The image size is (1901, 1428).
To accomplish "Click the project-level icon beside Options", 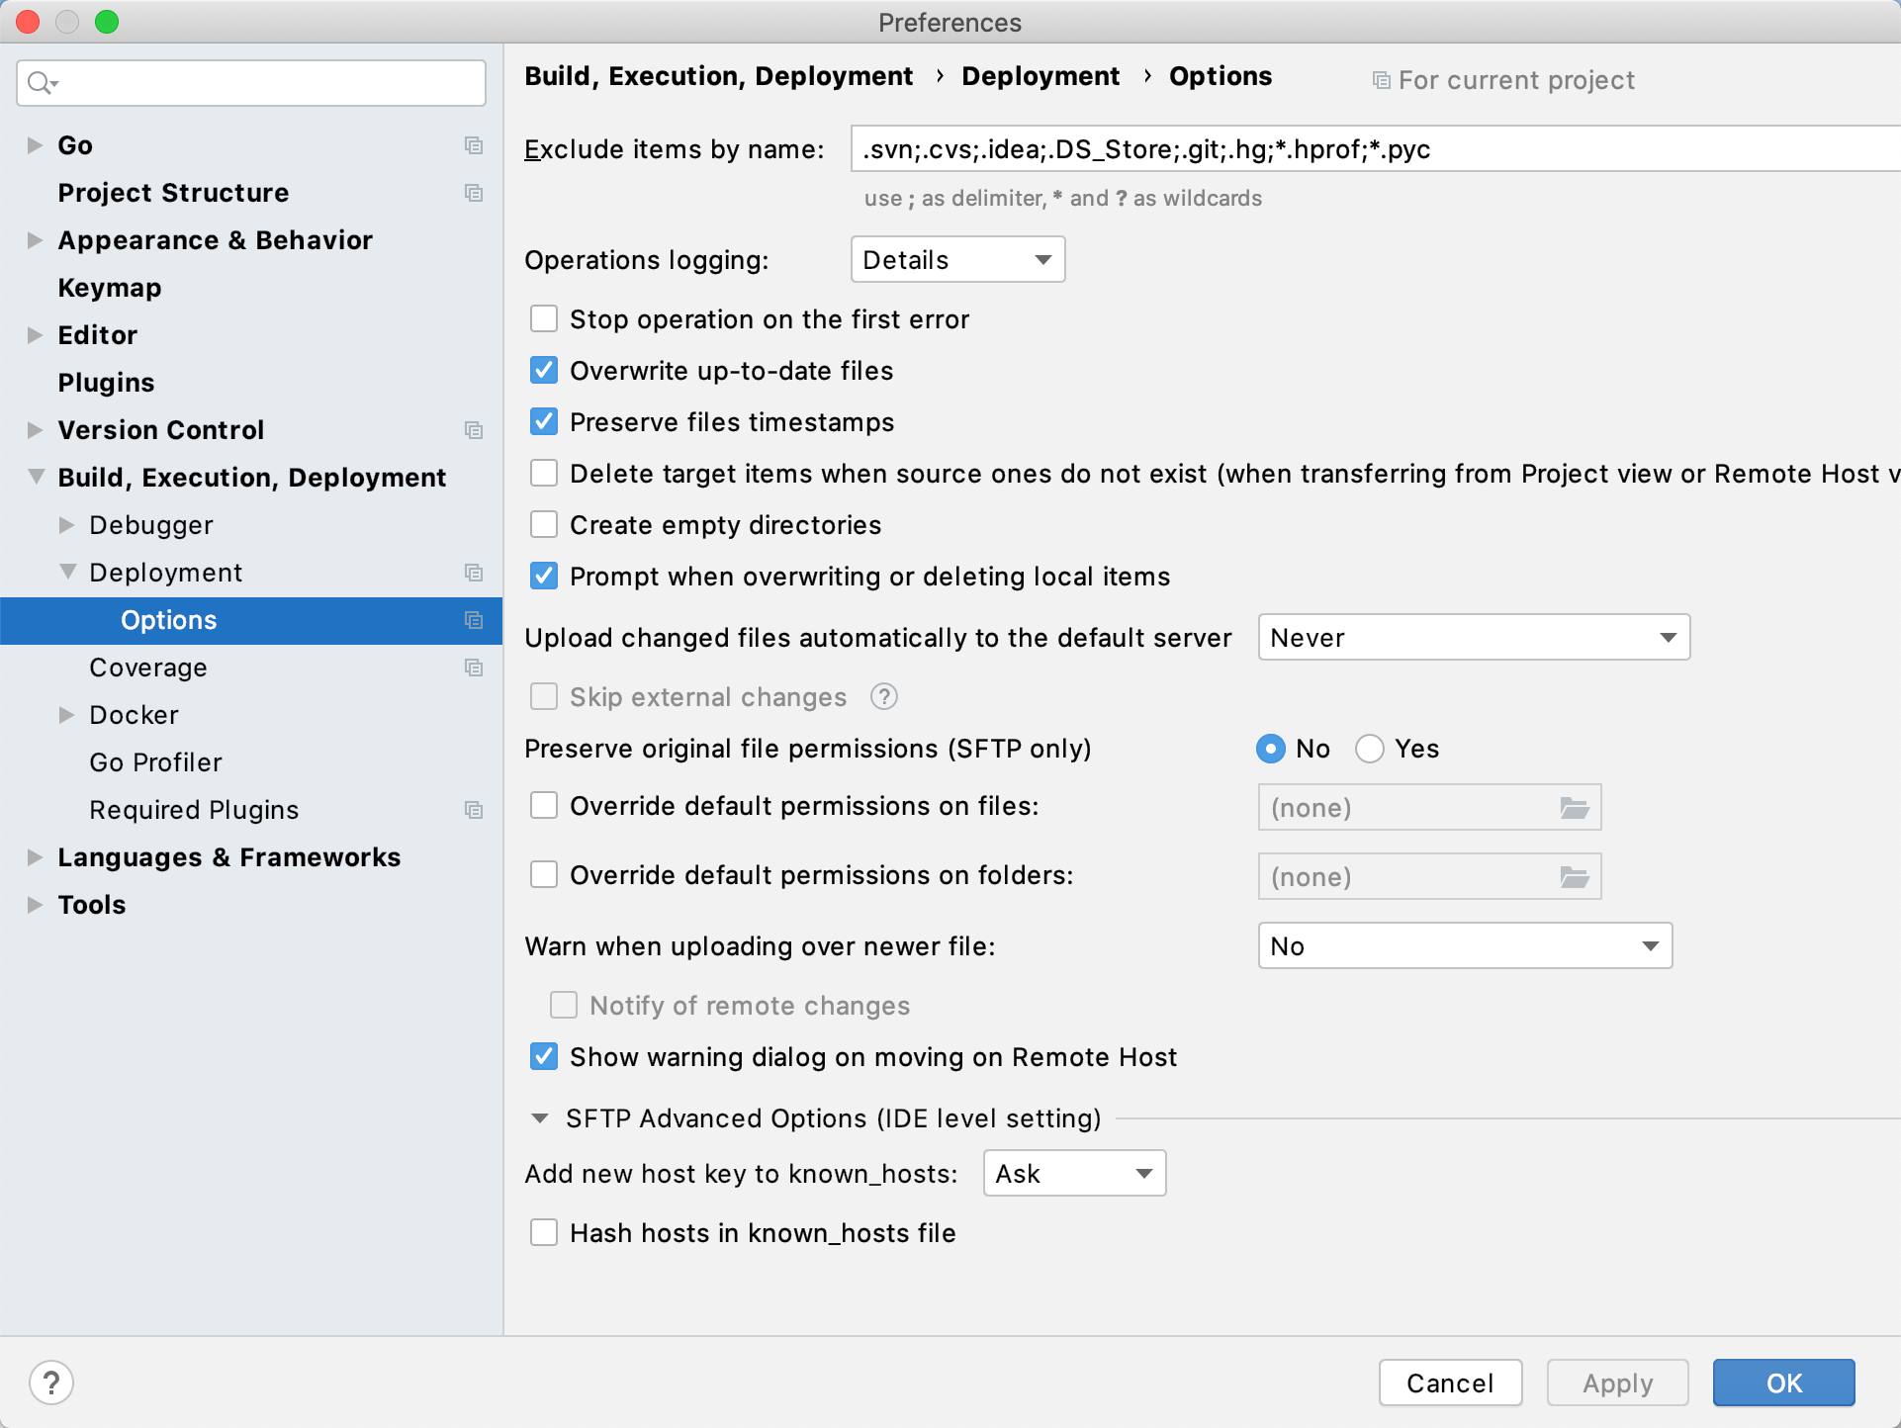I will [474, 620].
